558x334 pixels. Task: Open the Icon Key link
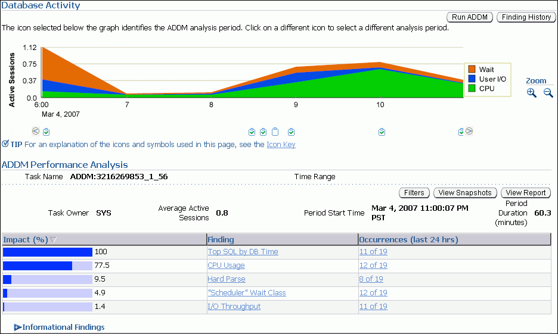(x=281, y=145)
